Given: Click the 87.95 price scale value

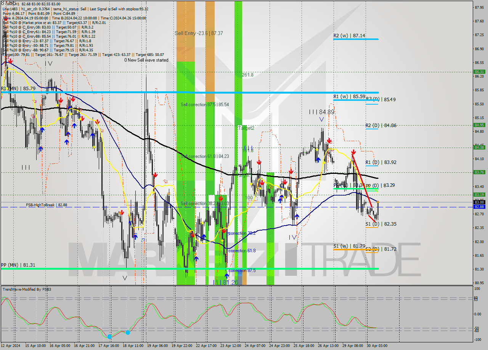Looking at the screenshot, I should 480,7.
